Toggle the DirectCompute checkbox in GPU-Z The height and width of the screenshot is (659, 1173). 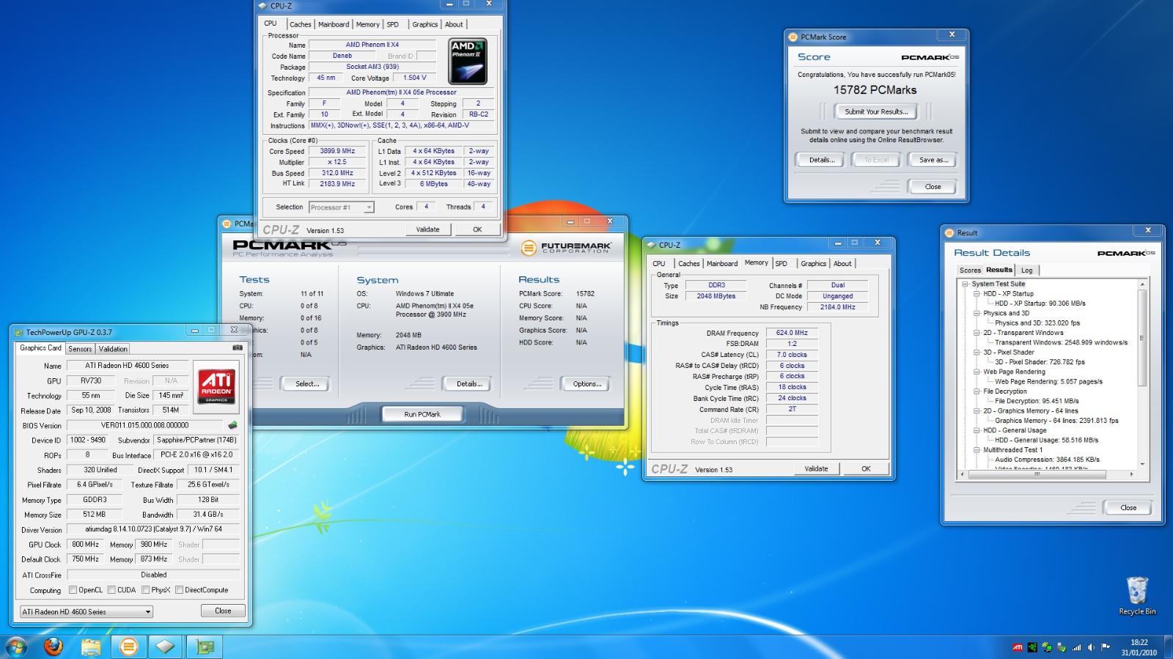coord(180,590)
